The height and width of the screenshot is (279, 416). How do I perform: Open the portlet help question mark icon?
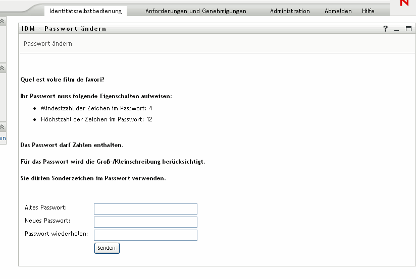(x=386, y=29)
